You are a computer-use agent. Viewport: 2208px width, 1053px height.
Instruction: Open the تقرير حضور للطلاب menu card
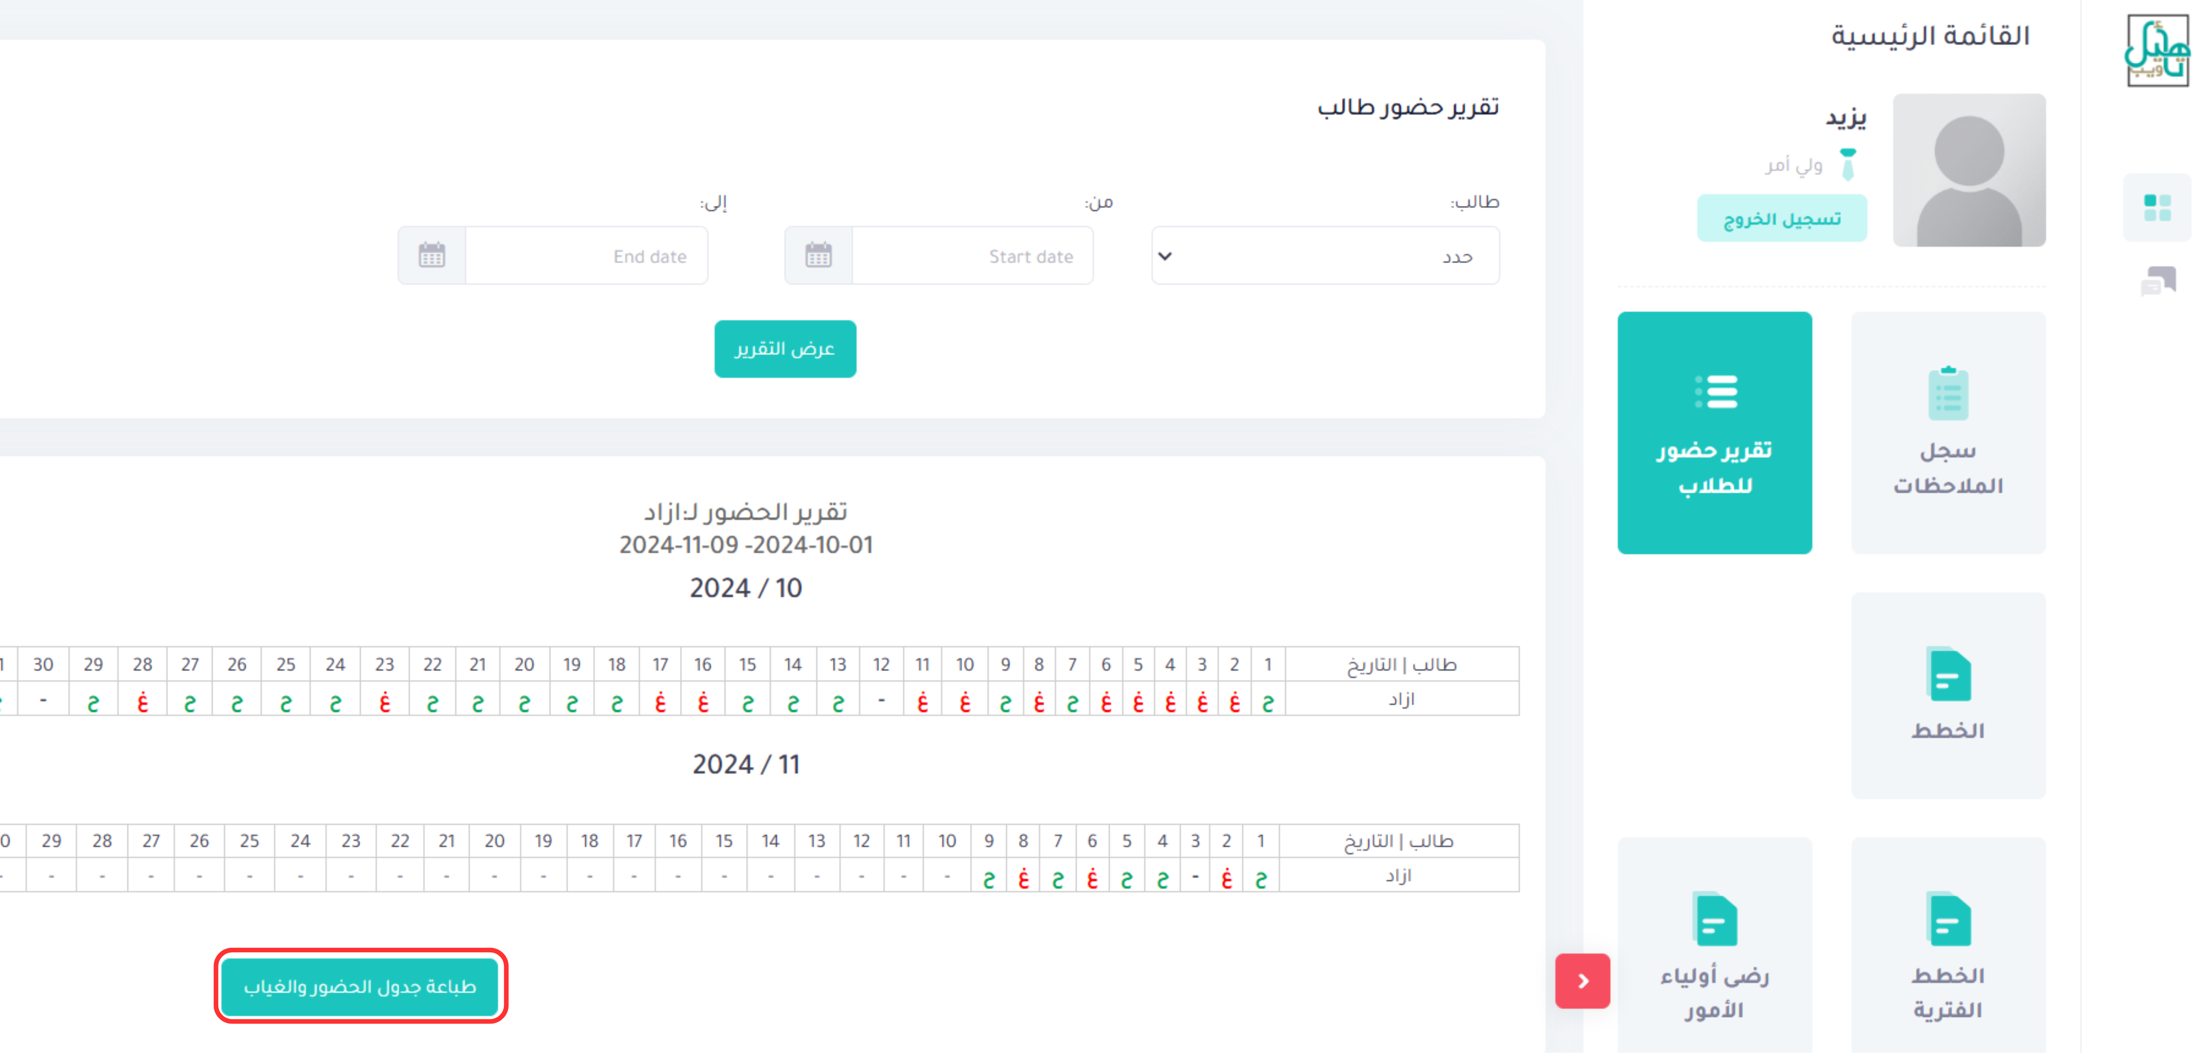pyautogui.click(x=1714, y=433)
